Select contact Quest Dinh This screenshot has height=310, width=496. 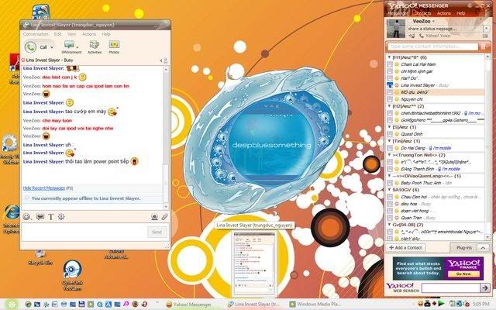435,134
